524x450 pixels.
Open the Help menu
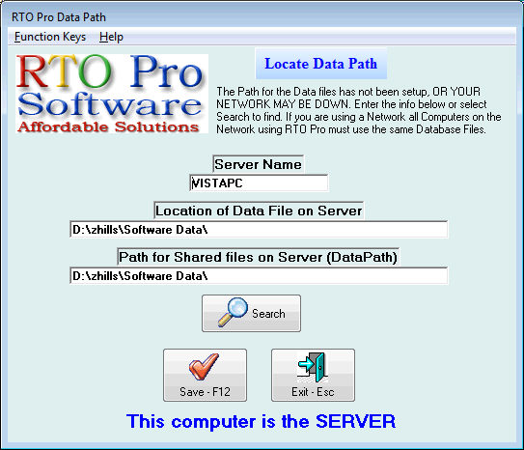pyautogui.click(x=111, y=37)
